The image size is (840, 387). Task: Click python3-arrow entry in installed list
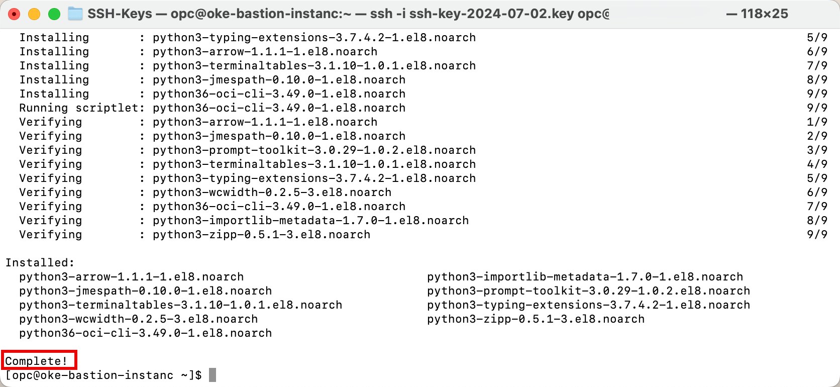[x=132, y=276]
